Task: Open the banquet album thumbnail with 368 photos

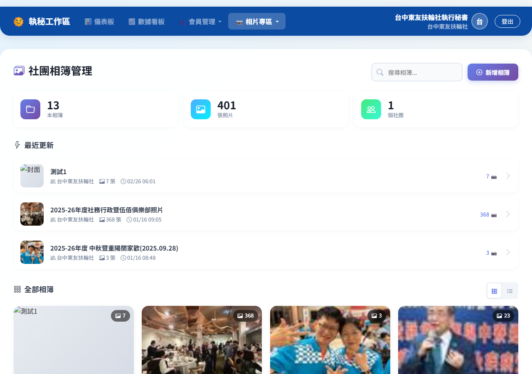Action: click(202, 340)
